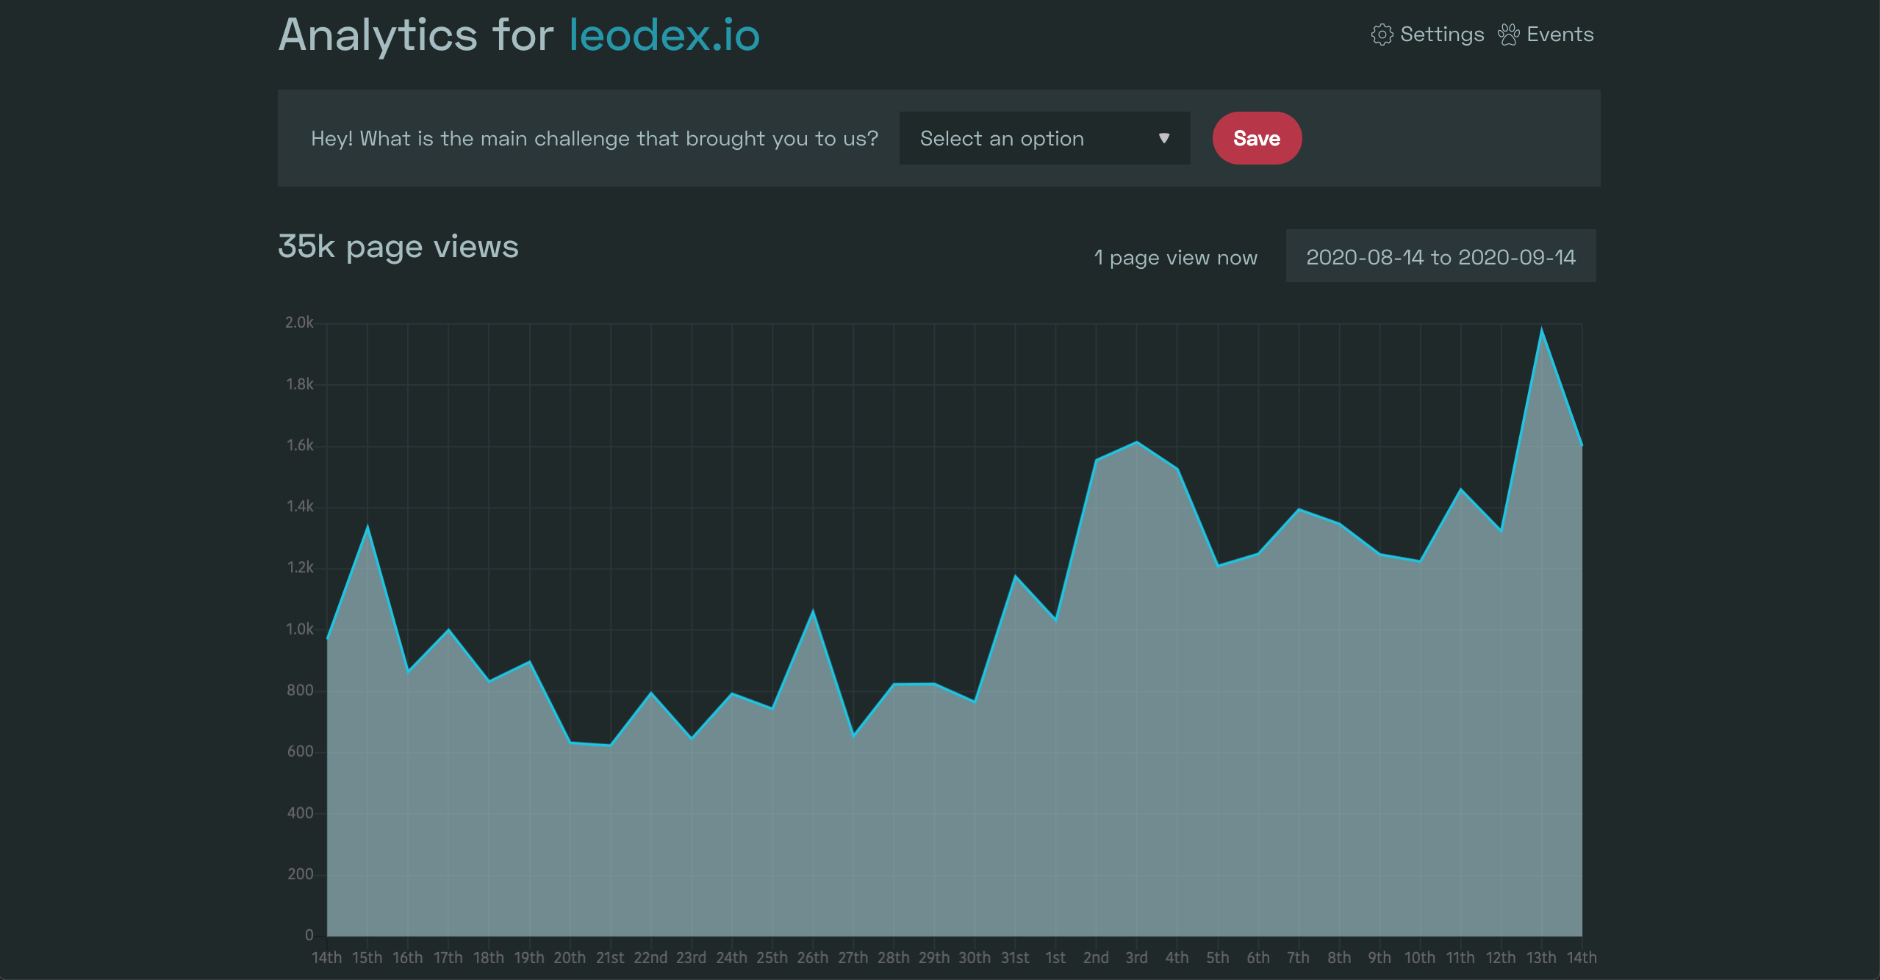1880x980 pixels.
Task: Click the '11th' x-axis label
Action: pyautogui.click(x=1460, y=958)
